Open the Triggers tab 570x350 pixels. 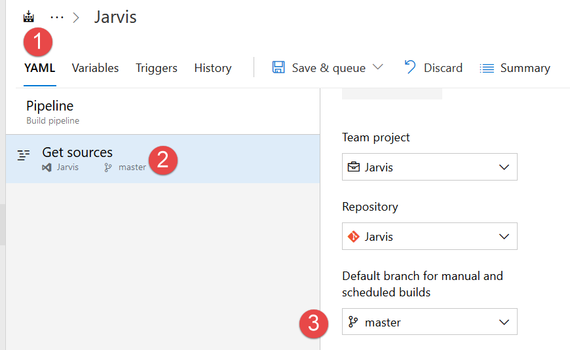pos(157,68)
